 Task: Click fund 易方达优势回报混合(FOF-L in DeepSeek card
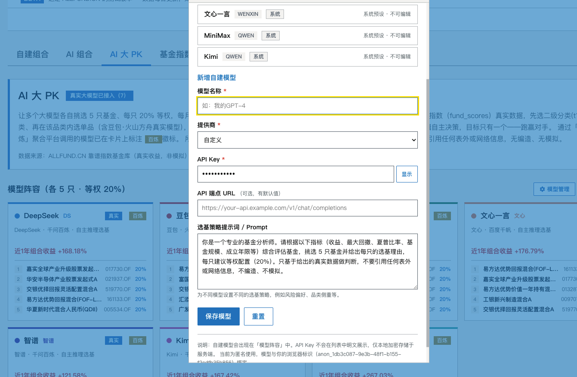click(x=64, y=299)
